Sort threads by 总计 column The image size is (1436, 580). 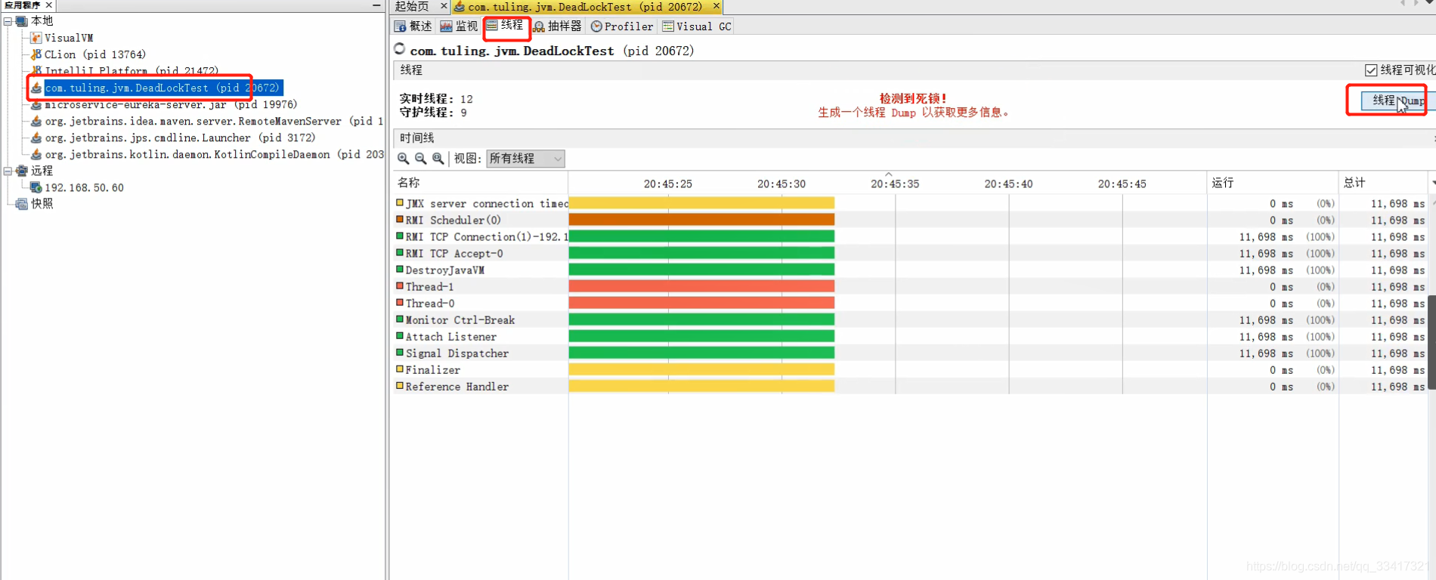point(1383,183)
